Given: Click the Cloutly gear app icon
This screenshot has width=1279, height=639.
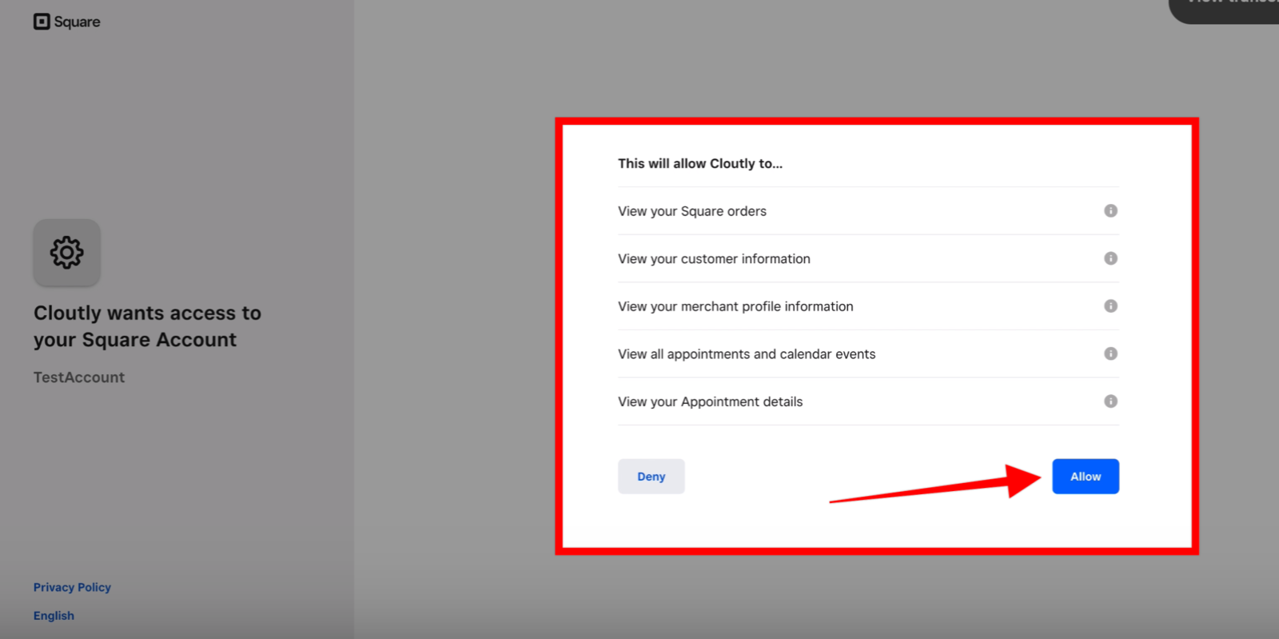Looking at the screenshot, I should tap(66, 253).
